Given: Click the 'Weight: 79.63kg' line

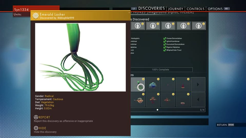Looking at the screenshot, I should pos(44,105).
